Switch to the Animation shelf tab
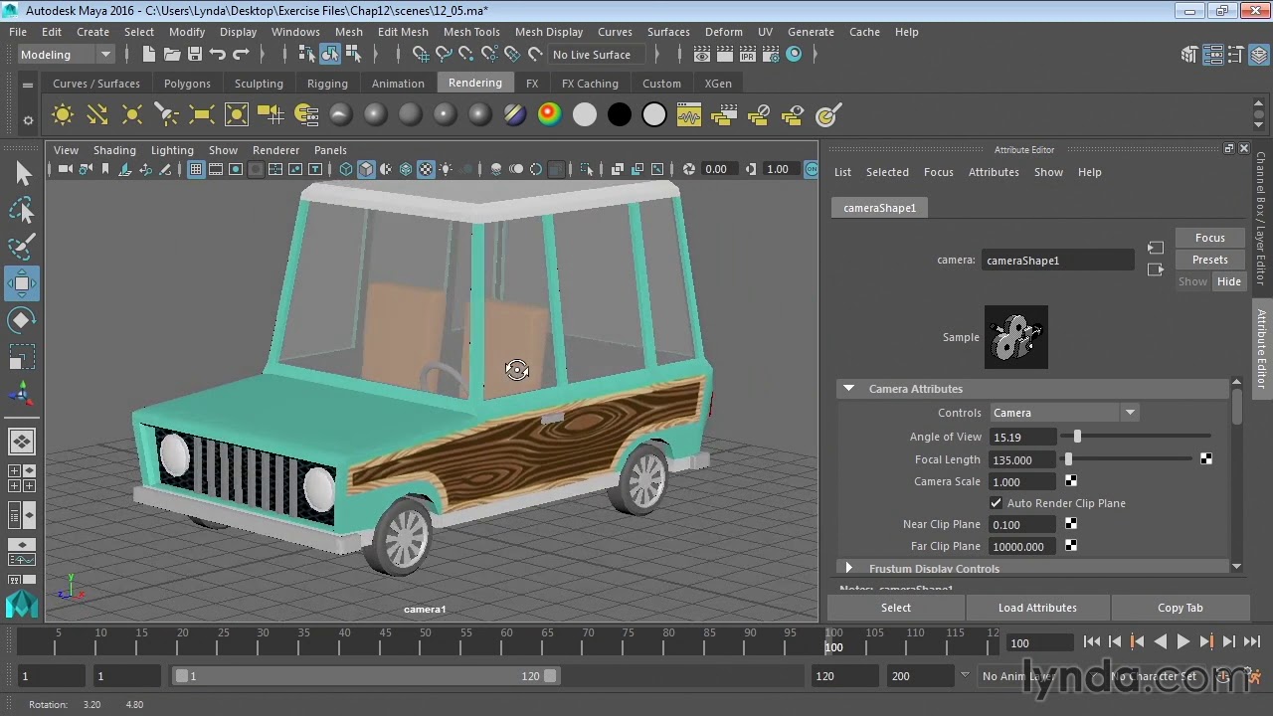Image resolution: width=1273 pixels, height=716 pixels. [398, 84]
